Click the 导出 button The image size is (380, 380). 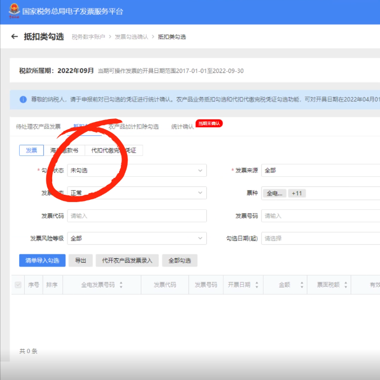80,261
